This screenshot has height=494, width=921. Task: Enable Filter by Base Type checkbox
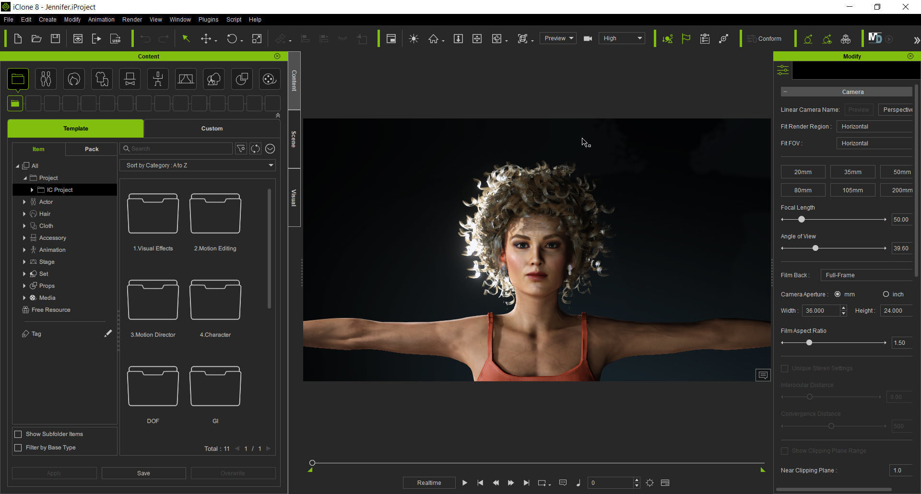point(18,447)
